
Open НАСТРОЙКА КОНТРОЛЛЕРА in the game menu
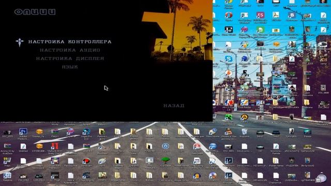70,42
